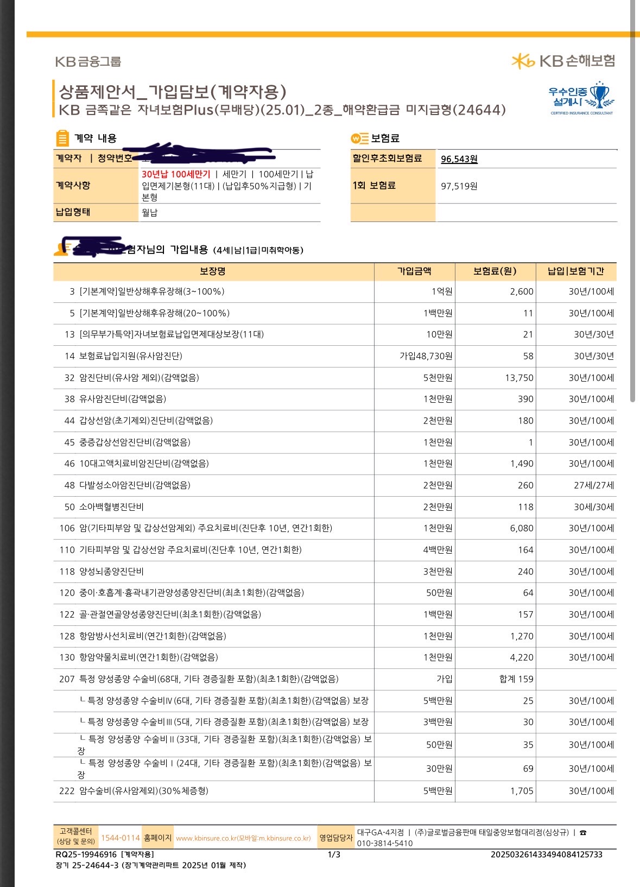This screenshot has width=640, height=887.
Task: Click the 1회 보험료 value 97,519원
Action: pos(459,186)
